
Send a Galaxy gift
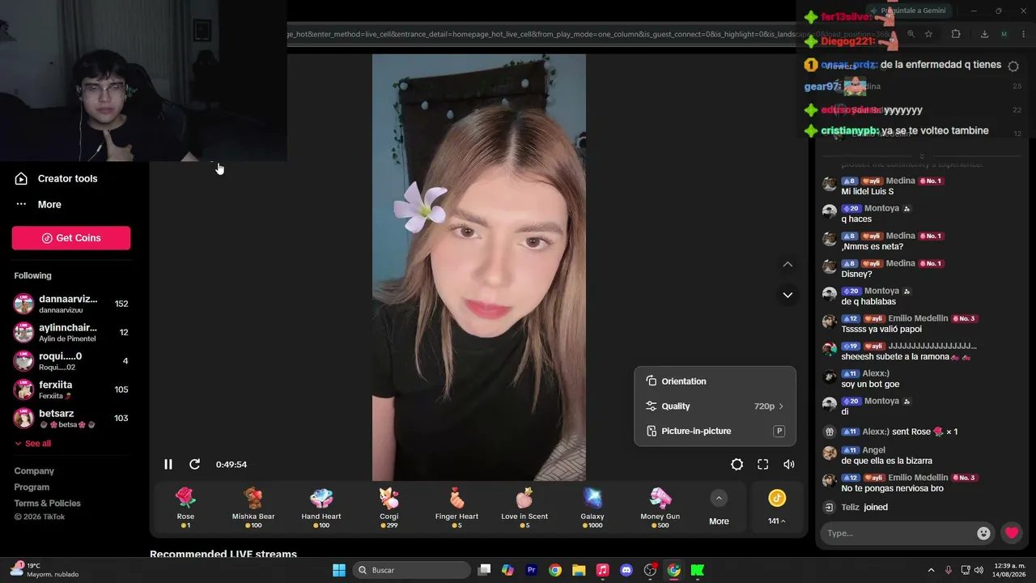pos(592,508)
